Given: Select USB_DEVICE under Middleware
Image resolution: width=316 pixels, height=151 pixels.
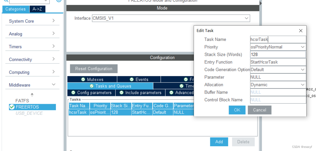Looking at the screenshot, I should (x=29, y=113).
